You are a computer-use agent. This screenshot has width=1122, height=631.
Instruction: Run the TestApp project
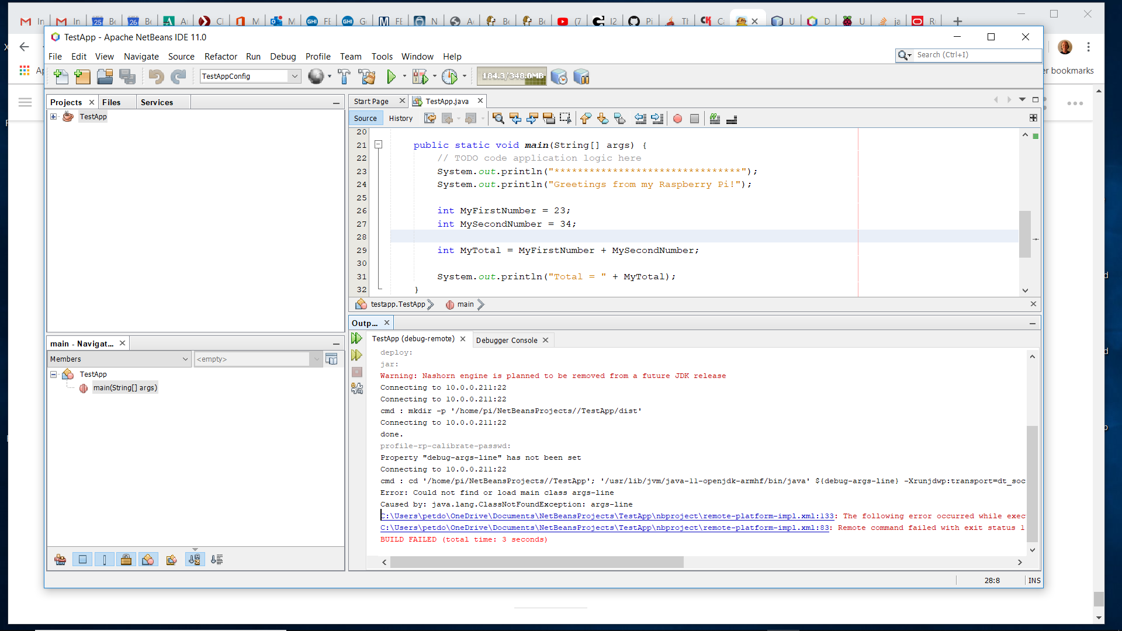(392, 76)
